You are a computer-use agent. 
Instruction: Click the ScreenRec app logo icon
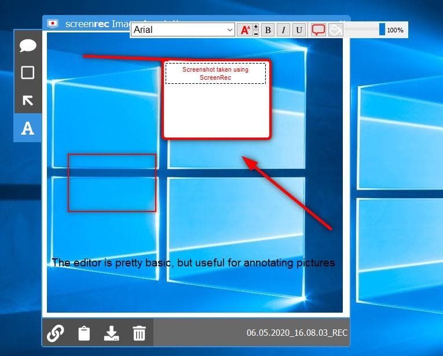53,23
